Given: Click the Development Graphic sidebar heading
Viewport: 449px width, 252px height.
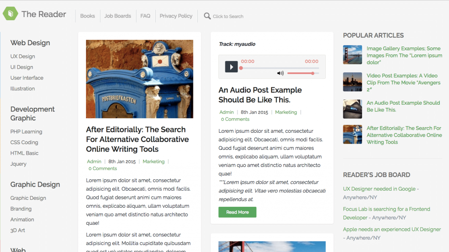Looking at the screenshot, I should point(32,114).
